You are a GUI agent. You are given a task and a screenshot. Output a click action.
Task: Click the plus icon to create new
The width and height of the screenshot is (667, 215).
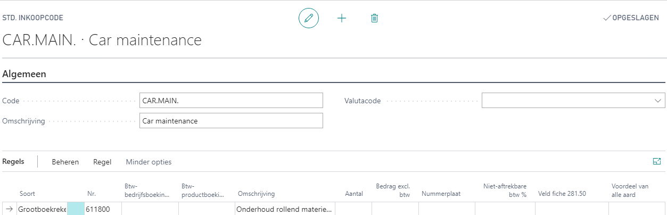[x=342, y=18]
